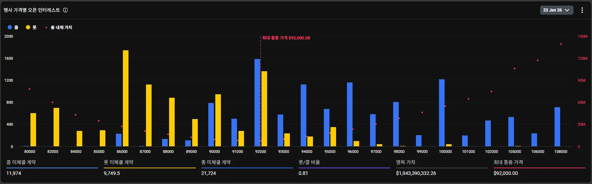Click the 명목 가치 dollar amount

(416, 173)
